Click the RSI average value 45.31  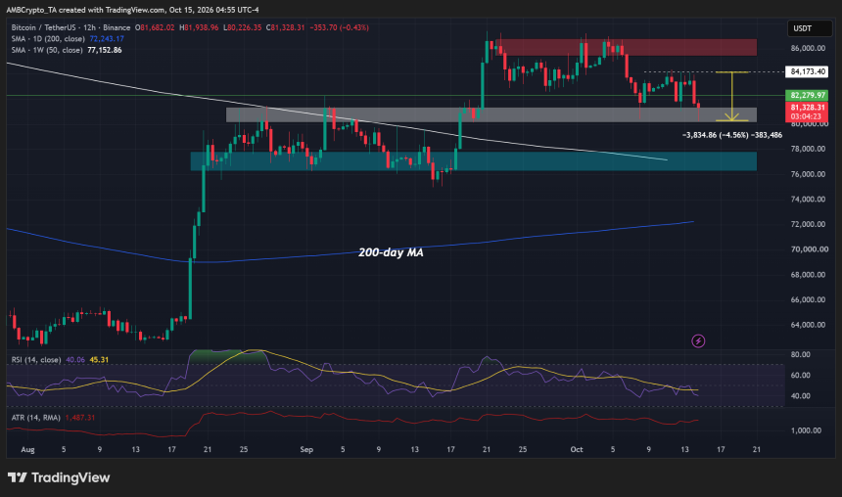coord(99,360)
